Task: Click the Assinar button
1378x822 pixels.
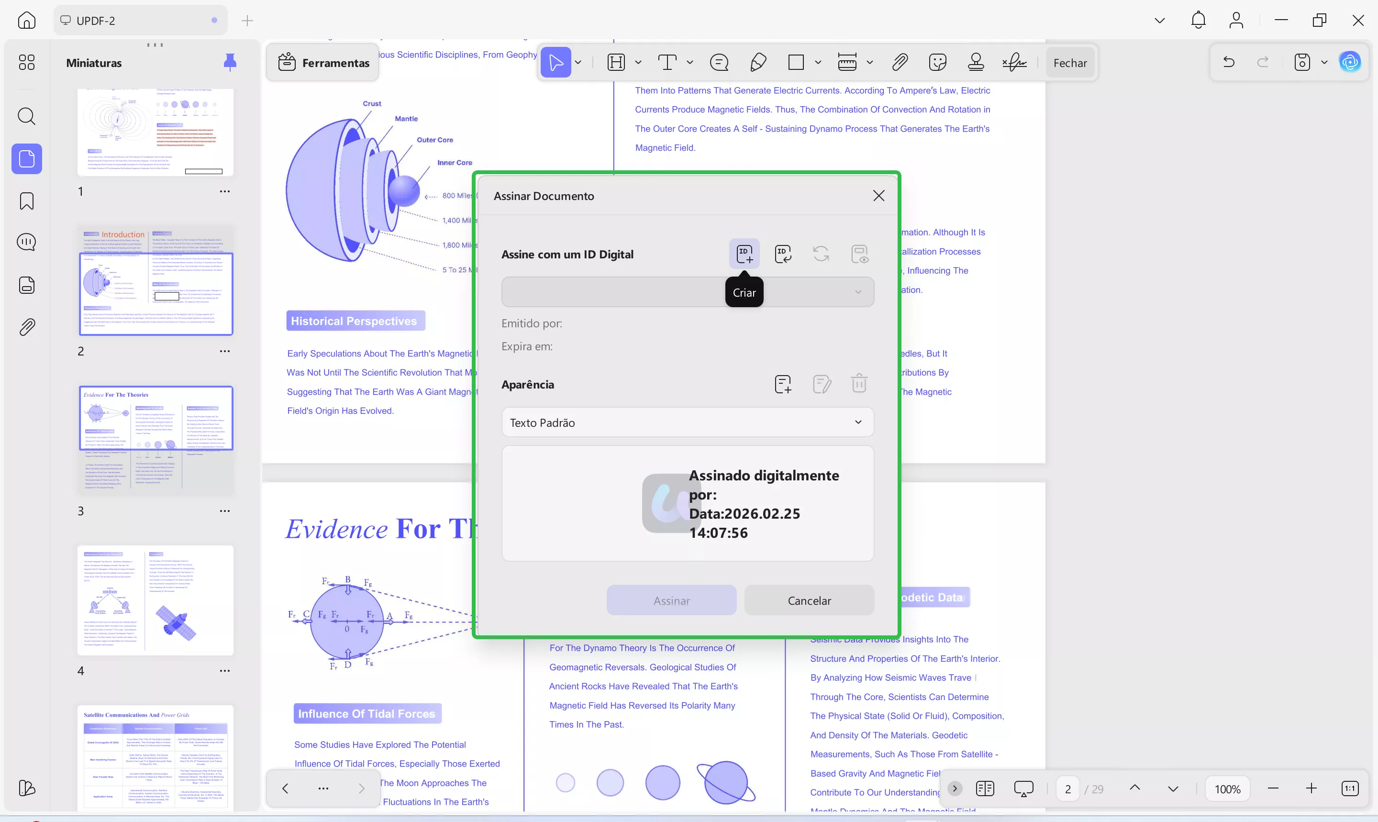Action: [671, 600]
